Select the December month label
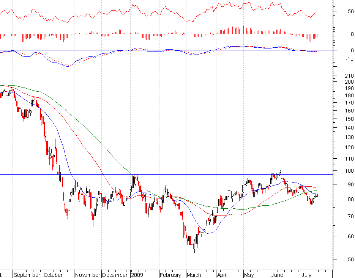The height and width of the screenshot is (278, 355). point(115,275)
